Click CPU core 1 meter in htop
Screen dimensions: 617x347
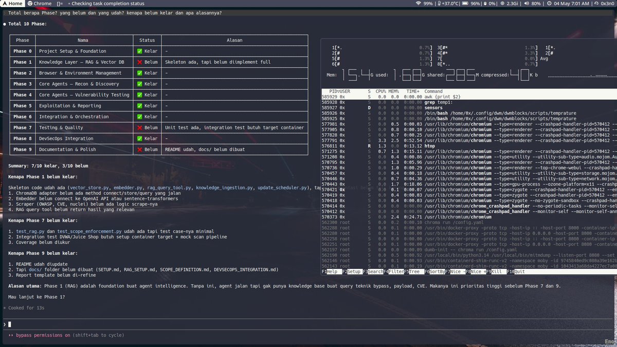click(x=382, y=47)
